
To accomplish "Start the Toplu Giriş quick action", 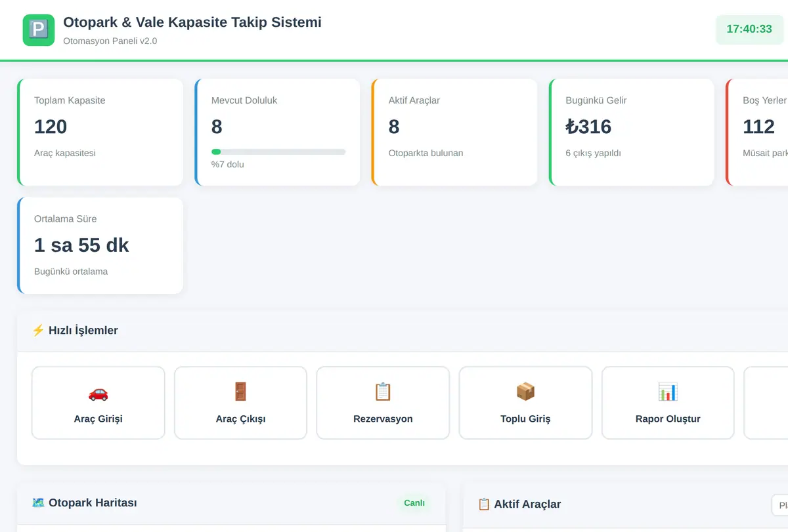I will coord(525,403).
